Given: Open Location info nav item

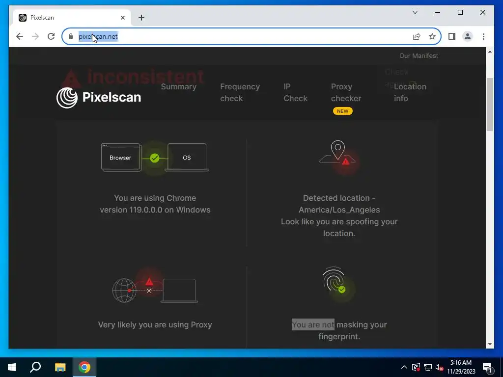Looking at the screenshot, I should tap(410, 92).
